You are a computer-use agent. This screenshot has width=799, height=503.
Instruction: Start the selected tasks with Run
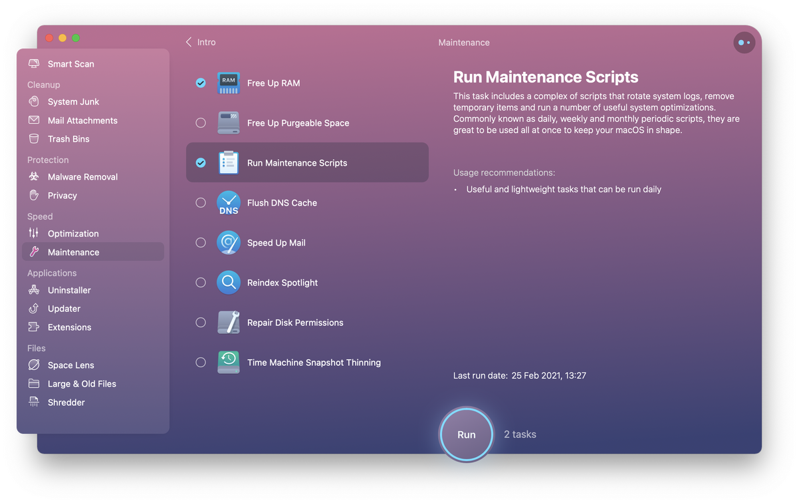[x=467, y=434]
